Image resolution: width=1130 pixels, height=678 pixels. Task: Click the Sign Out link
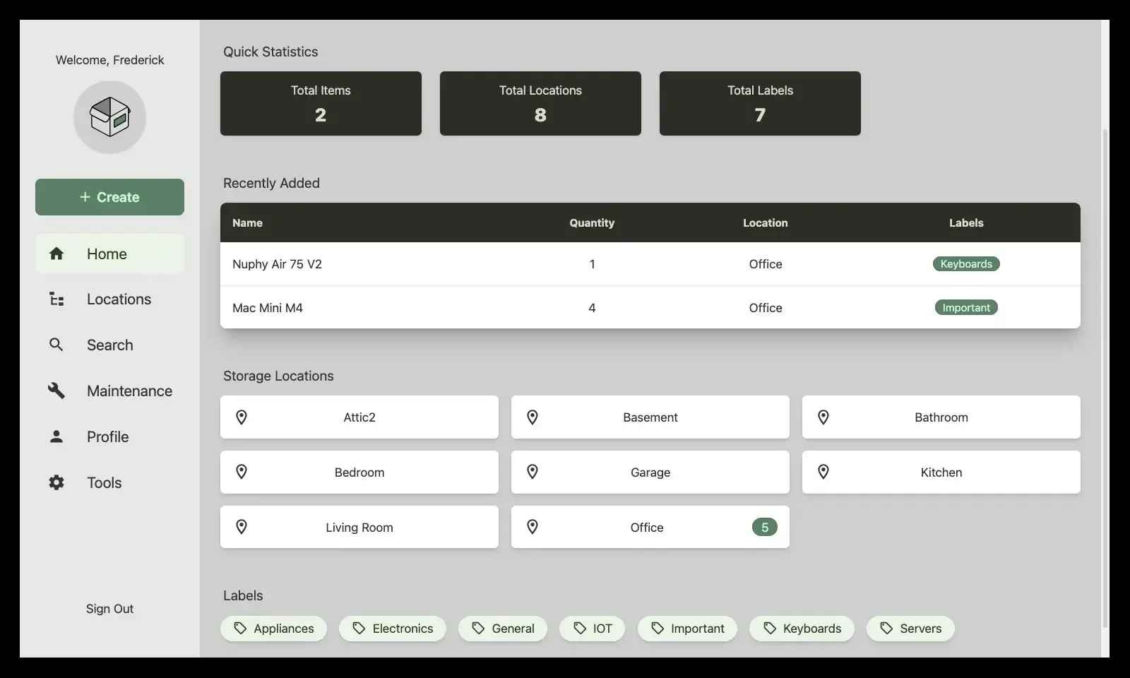(x=109, y=608)
